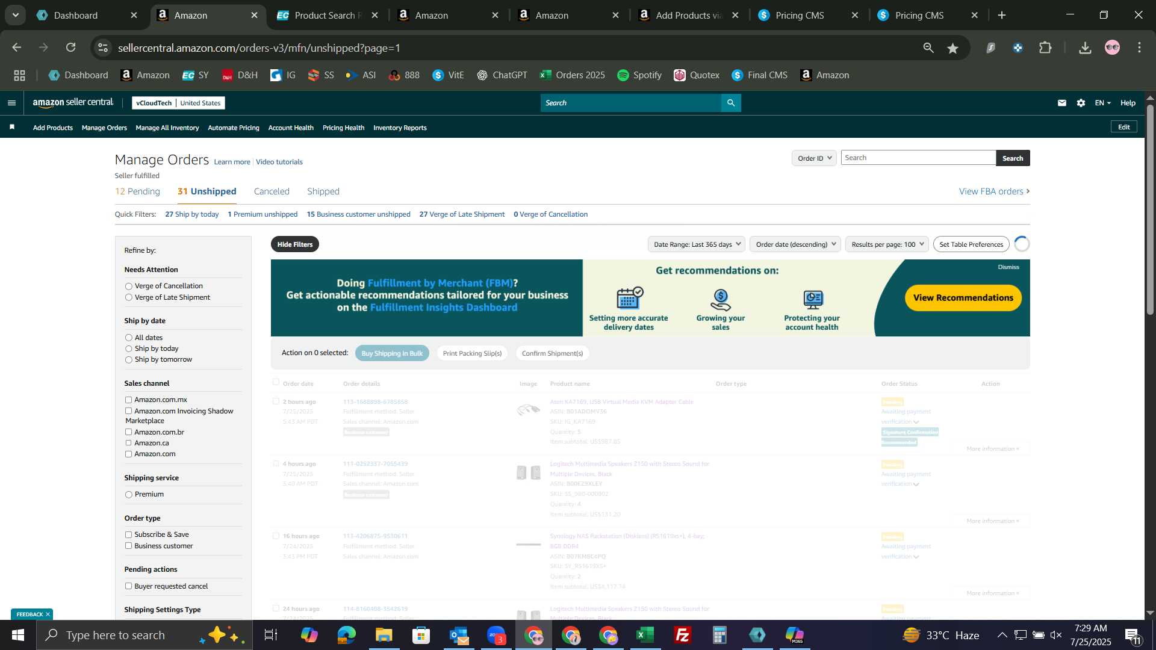The image size is (1156, 650).
Task: Click the top search magnifier button
Action: pyautogui.click(x=731, y=103)
